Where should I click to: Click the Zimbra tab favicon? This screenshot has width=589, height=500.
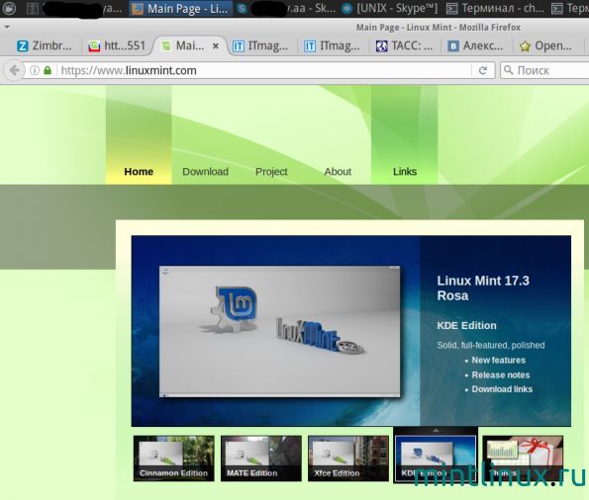coord(22,46)
